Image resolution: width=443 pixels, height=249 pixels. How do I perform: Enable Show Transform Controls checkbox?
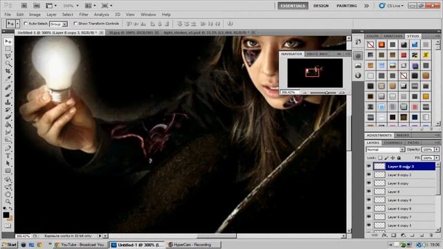tap(75, 24)
